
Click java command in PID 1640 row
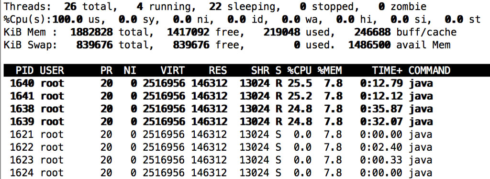421,83
